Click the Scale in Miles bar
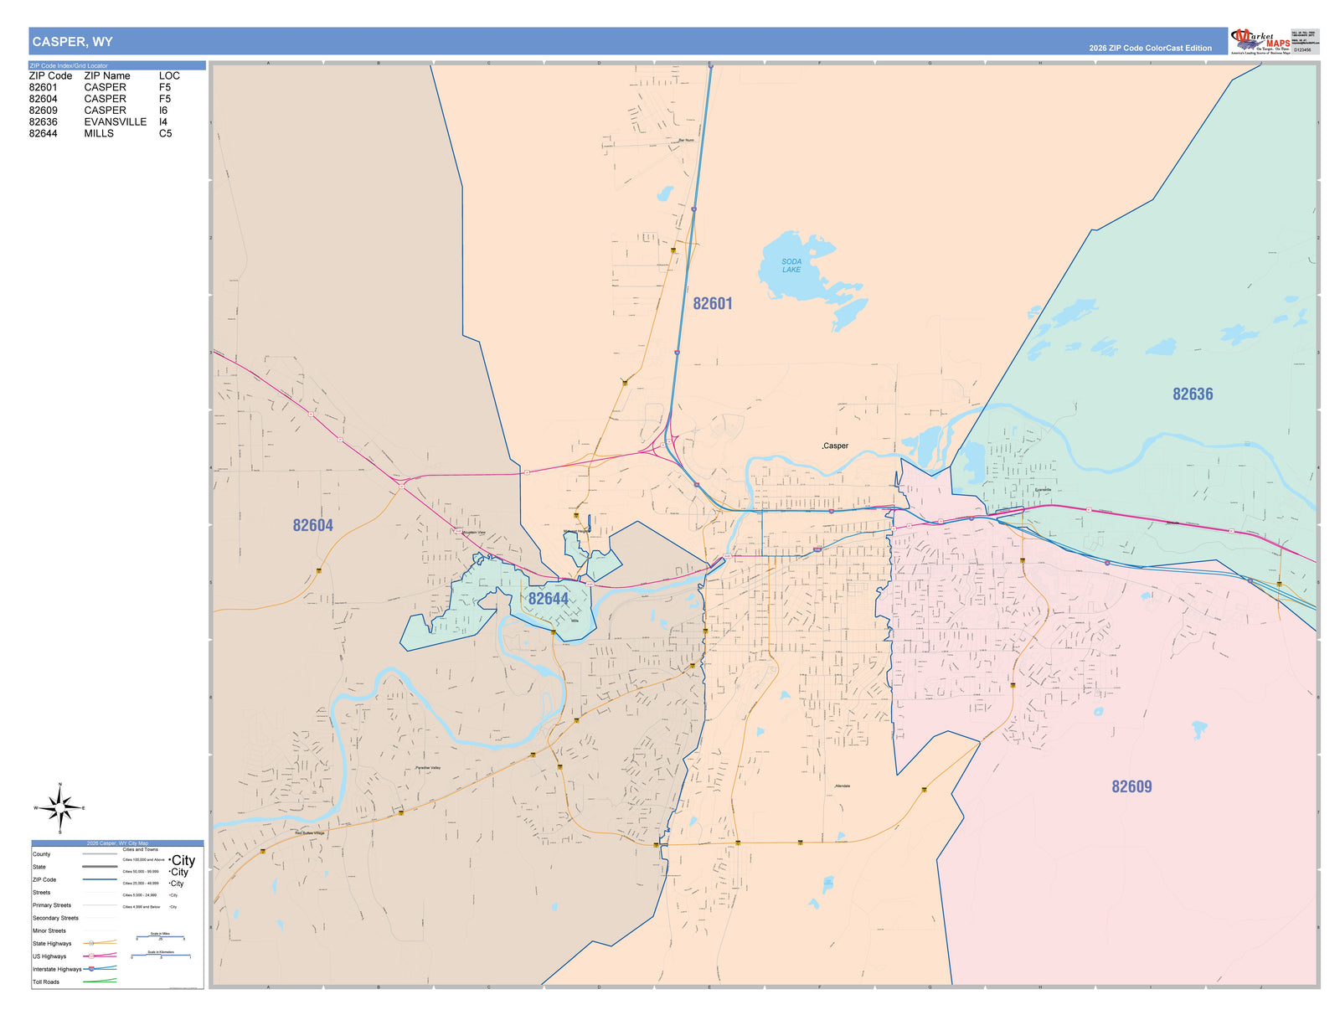The image size is (1340, 1010). click(x=160, y=937)
